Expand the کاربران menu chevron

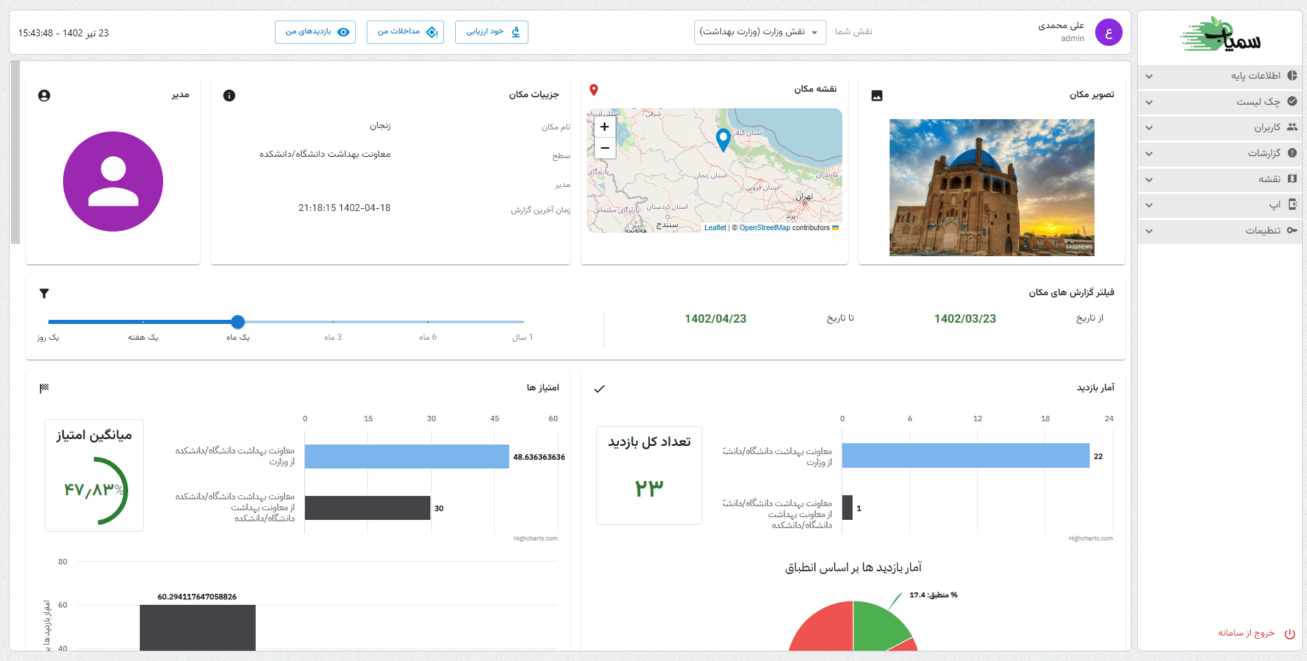(x=1149, y=127)
